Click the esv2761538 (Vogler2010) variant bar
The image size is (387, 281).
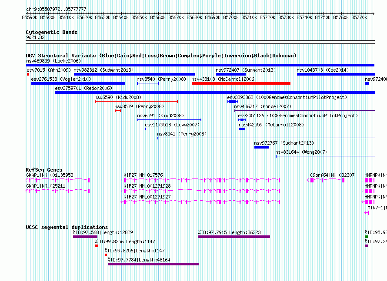click(x=78, y=83)
